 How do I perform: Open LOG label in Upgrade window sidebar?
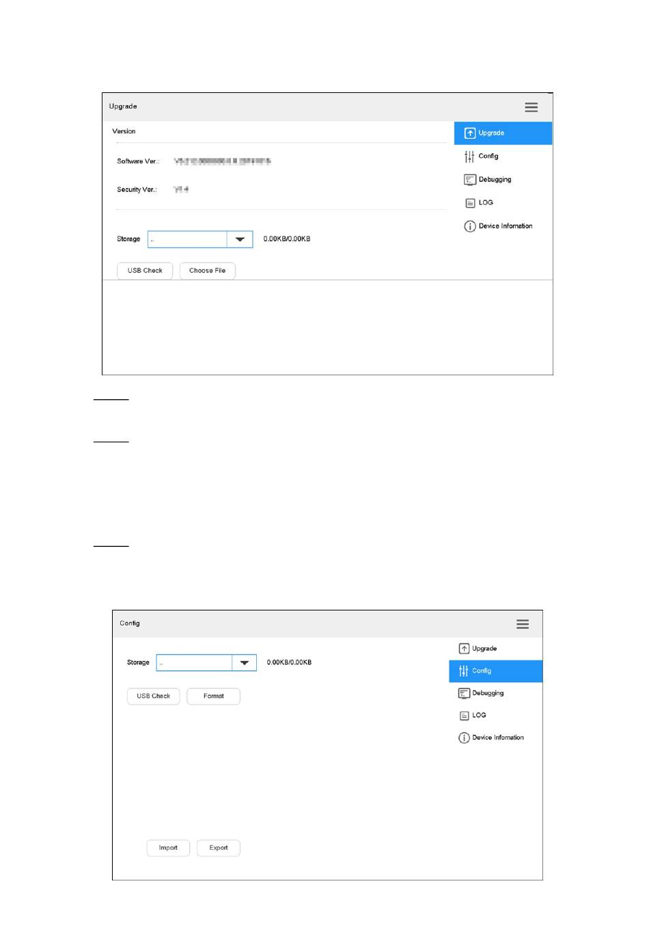tap(486, 203)
